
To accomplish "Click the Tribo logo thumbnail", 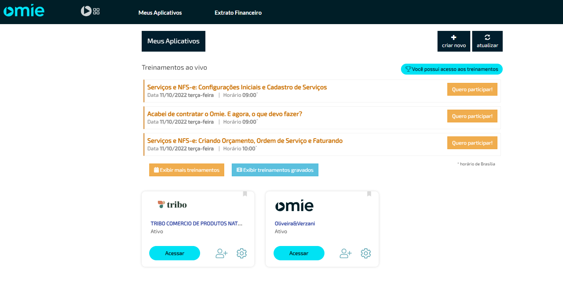I will pos(172,205).
